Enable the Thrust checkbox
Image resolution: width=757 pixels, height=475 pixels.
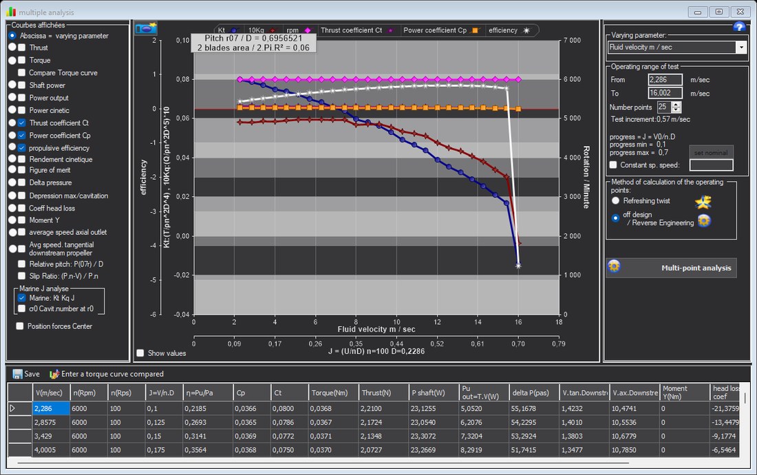point(22,47)
